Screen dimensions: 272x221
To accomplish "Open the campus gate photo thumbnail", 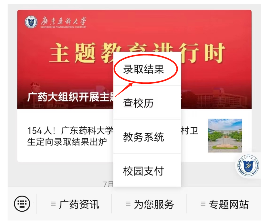I will point(225,136).
